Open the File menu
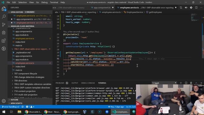The height and width of the screenshot is (115, 204). pyautogui.click(x=8, y=2)
